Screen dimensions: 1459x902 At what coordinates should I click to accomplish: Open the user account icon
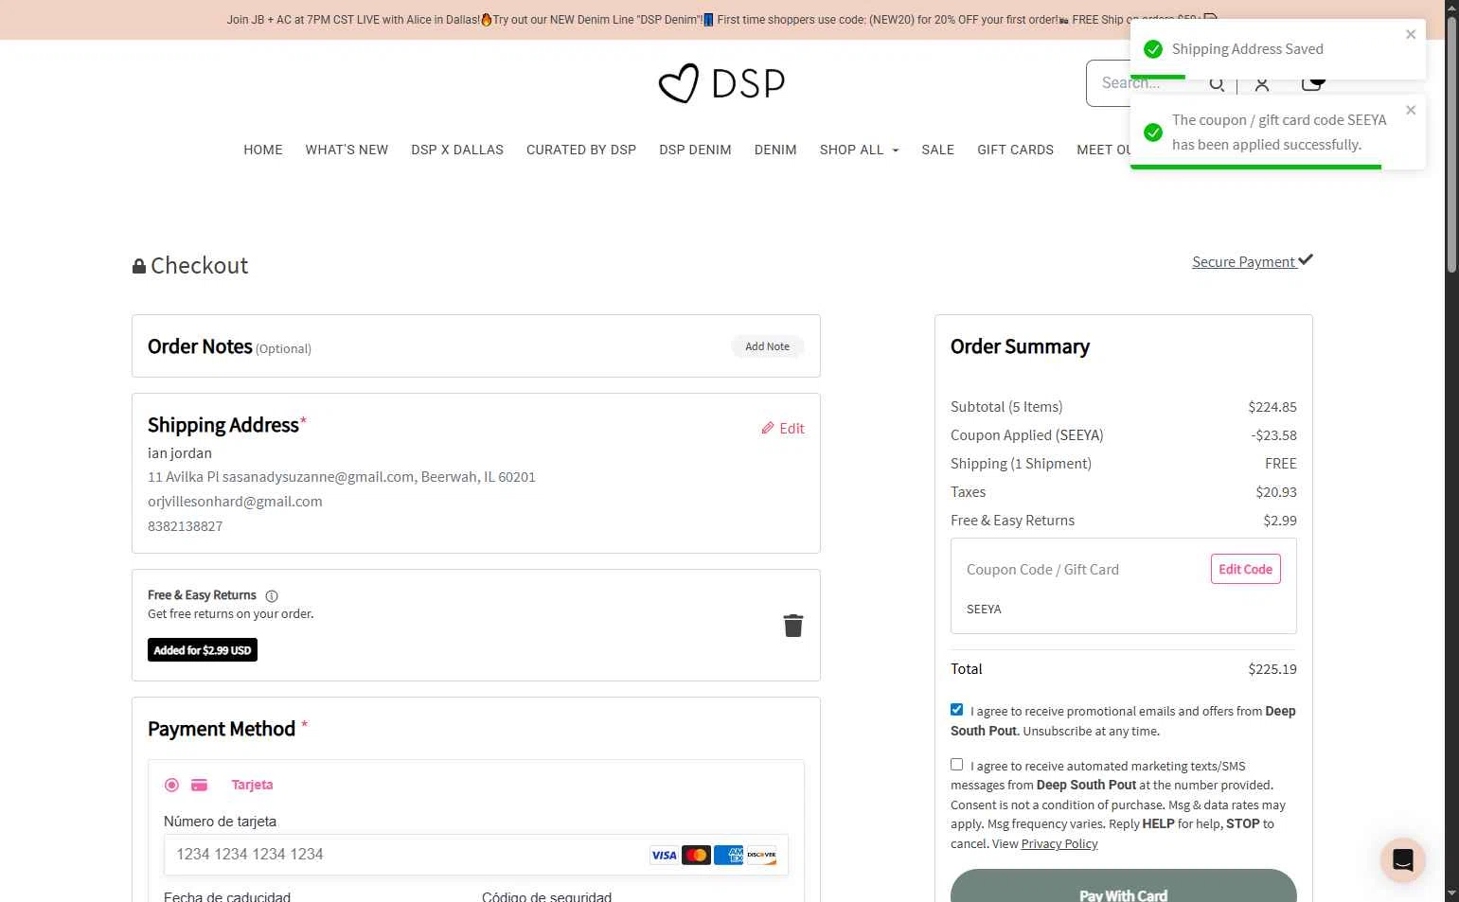pos(1262,84)
